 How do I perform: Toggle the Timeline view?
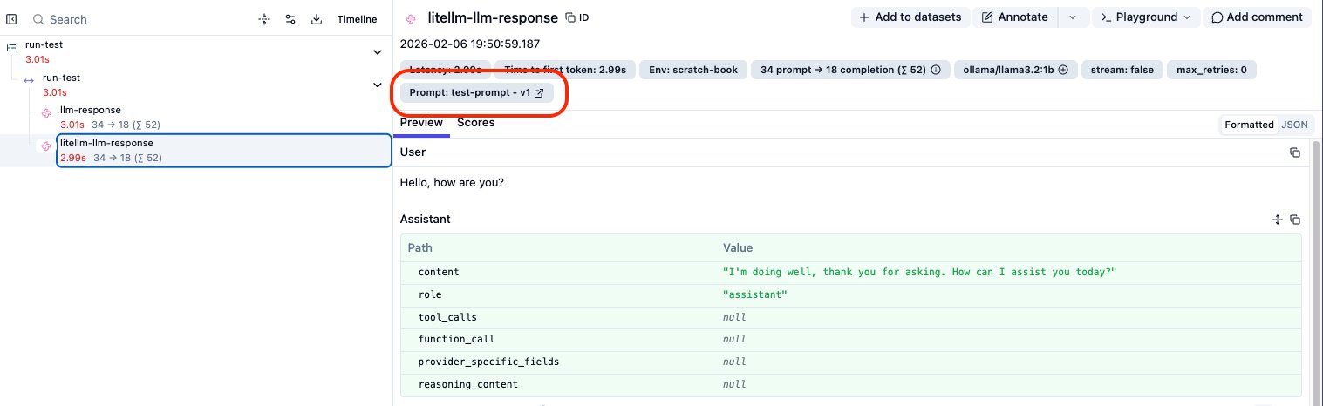(358, 19)
